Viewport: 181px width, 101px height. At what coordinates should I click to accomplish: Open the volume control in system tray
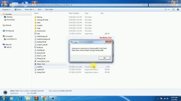coord(167,98)
